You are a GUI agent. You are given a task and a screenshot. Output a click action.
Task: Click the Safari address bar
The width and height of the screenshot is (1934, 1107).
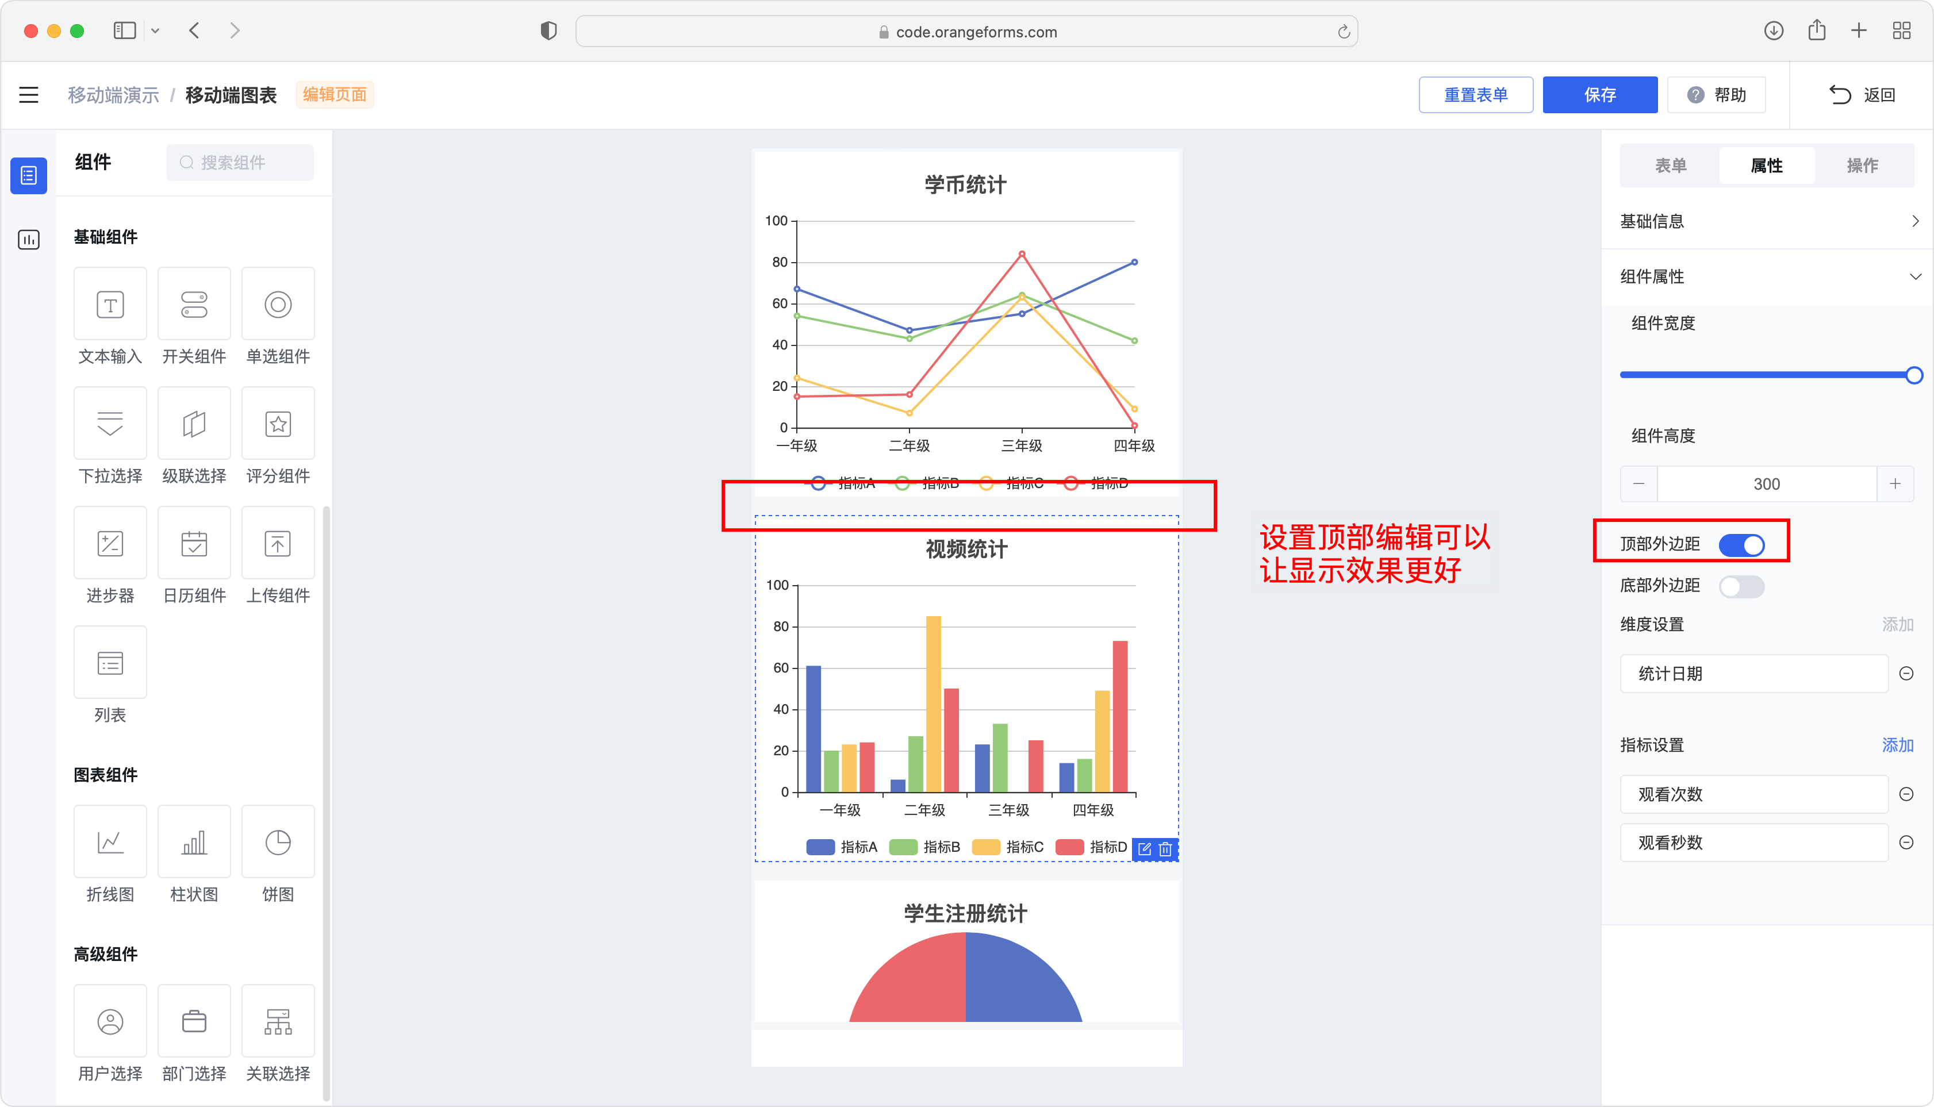[966, 32]
